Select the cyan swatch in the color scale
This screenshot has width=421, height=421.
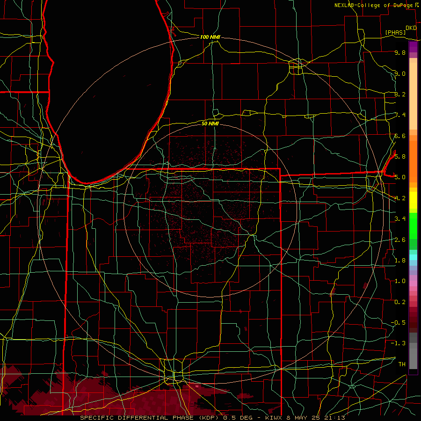(413, 257)
